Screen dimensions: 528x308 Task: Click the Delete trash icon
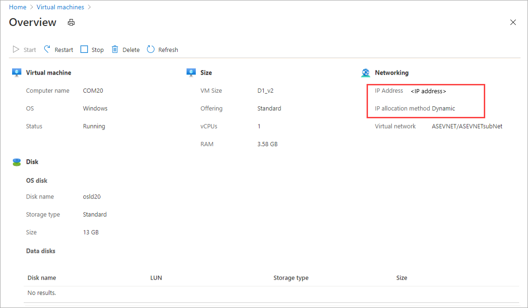(x=115, y=49)
